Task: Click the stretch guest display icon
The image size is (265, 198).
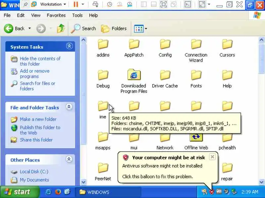Action: pos(202,4)
